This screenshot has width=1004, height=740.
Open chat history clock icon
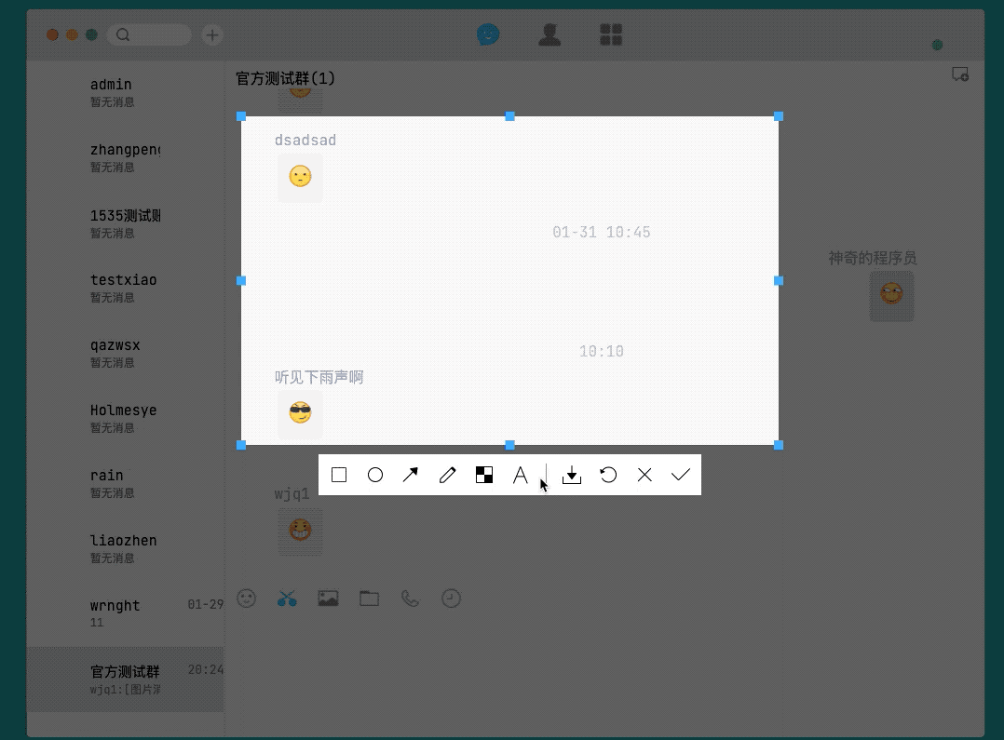point(452,599)
